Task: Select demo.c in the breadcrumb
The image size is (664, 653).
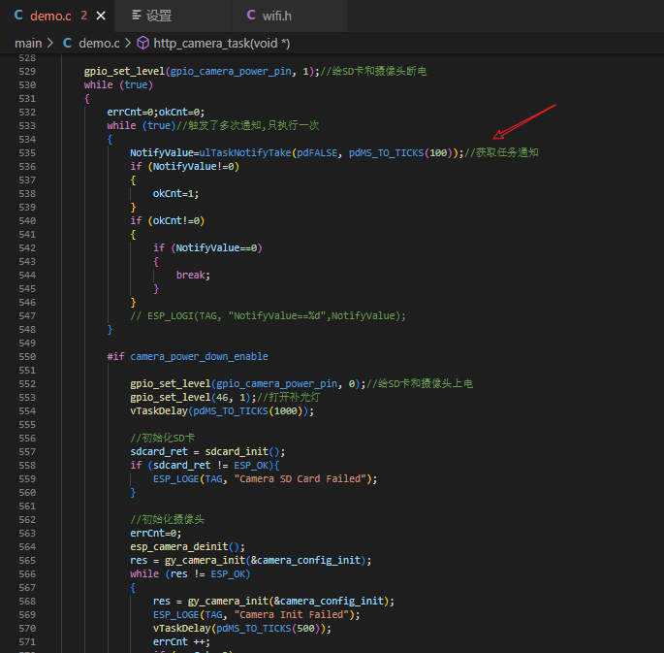Action: 99,44
